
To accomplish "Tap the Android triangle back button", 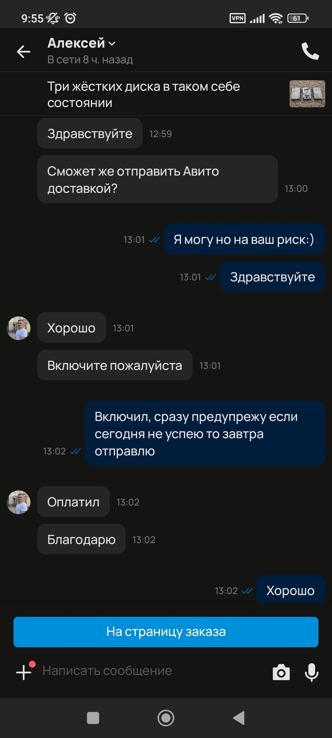I will point(239,718).
